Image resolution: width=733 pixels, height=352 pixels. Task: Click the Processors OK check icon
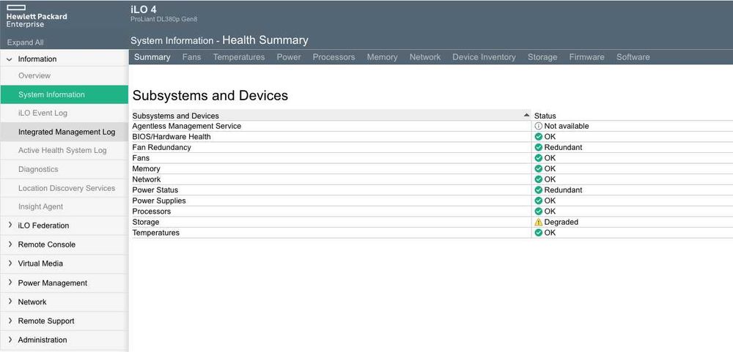tap(539, 211)
